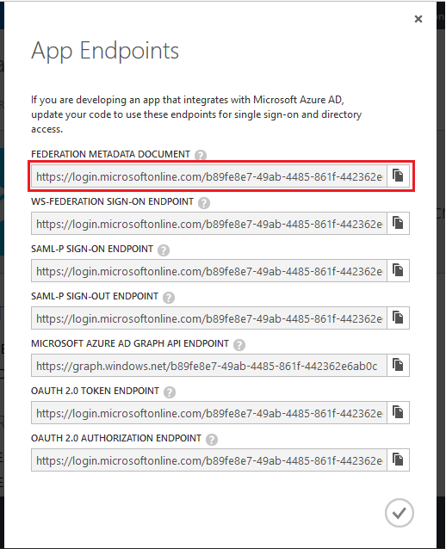Open help for Federation Metadata Document

(x=201, y=155)
